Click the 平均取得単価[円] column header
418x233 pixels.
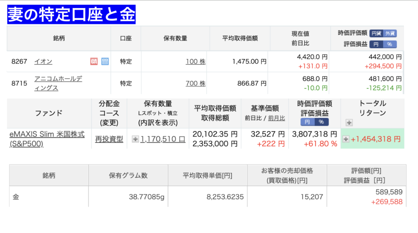point(207,175)
